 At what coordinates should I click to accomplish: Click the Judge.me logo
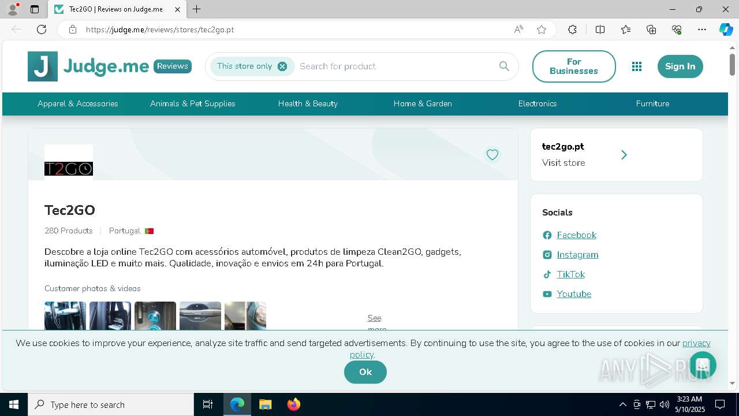pyautogui.click(x=88, y=66)
